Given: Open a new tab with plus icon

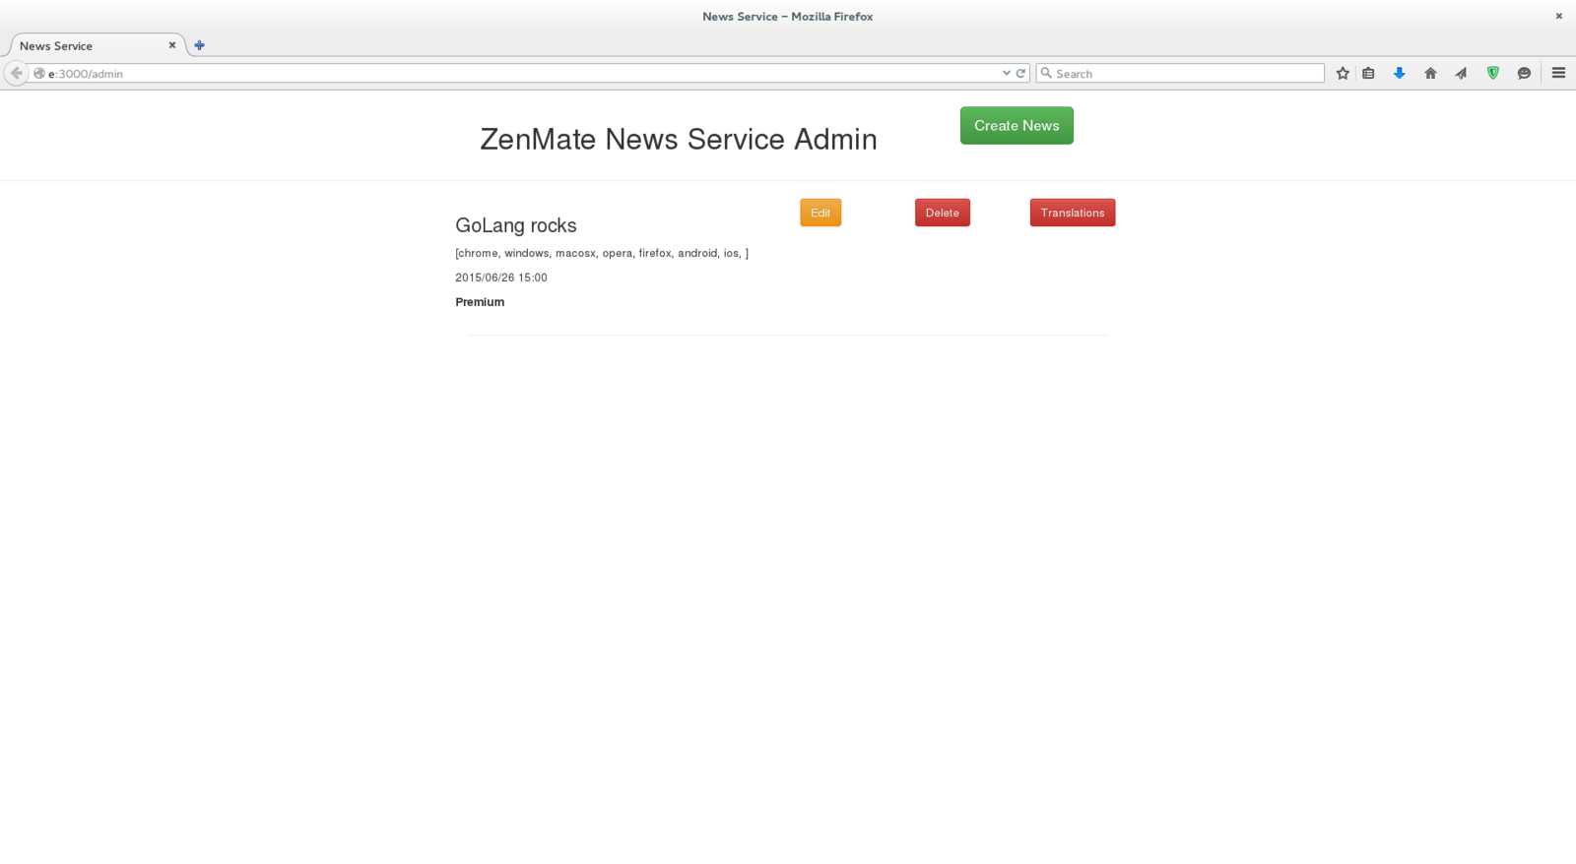Looking at the screenshot, I should tap(199, 45).
